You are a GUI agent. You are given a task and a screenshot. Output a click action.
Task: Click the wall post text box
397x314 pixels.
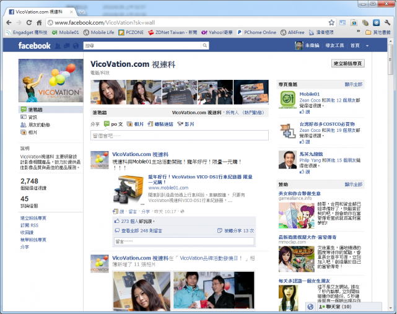coord(180,136)
